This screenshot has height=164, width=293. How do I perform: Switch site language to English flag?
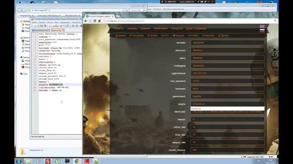[262, 26]
